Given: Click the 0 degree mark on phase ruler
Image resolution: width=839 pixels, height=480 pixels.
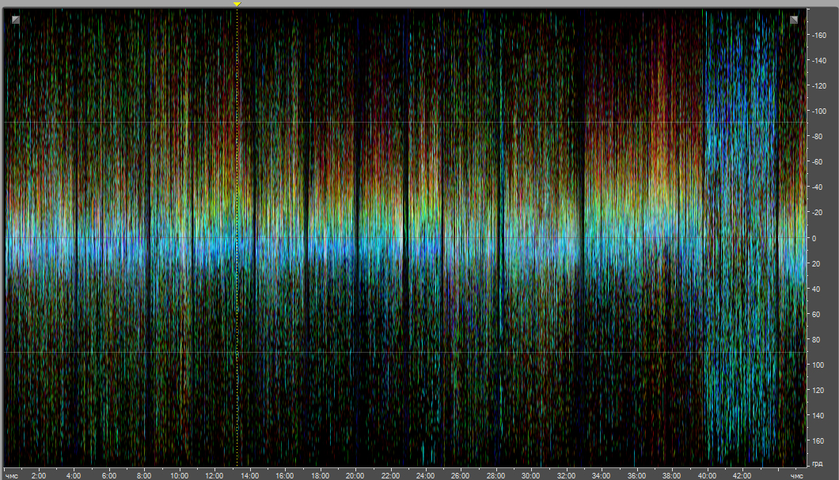Looking at the screenshot, I should pyautogui.click(x=814, y=238).
